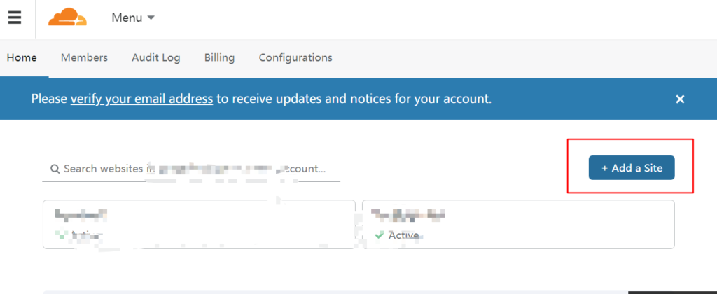Go to the Billing tab
Screen dimensions: 717x294
219,57
